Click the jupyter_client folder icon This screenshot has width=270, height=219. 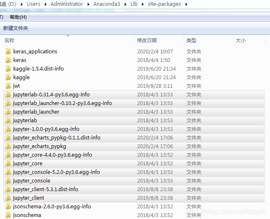point(8,198)
